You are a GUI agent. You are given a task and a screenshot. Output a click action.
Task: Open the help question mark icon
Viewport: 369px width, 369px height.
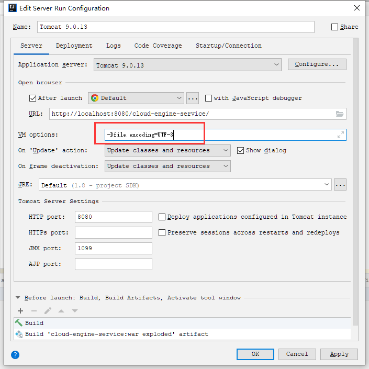[15, 355]
